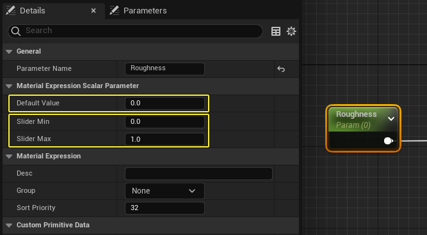Click the Default Value label
Viewport: 427px width, 235px height.
coord(38,103)
